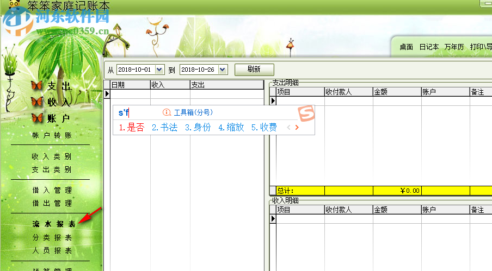Click the ¥0.00 total amount cell
Viewport: 492px width, 271px height.
[x=397, y=191]
